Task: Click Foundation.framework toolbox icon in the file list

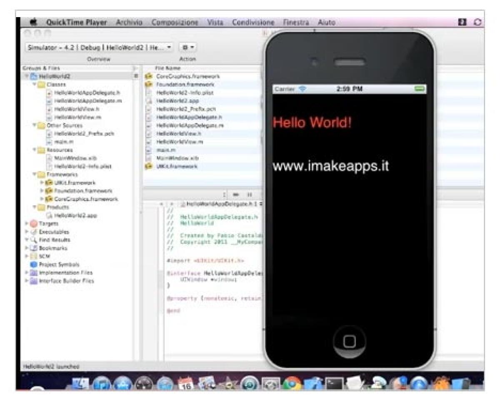Action: pos(149,85)
